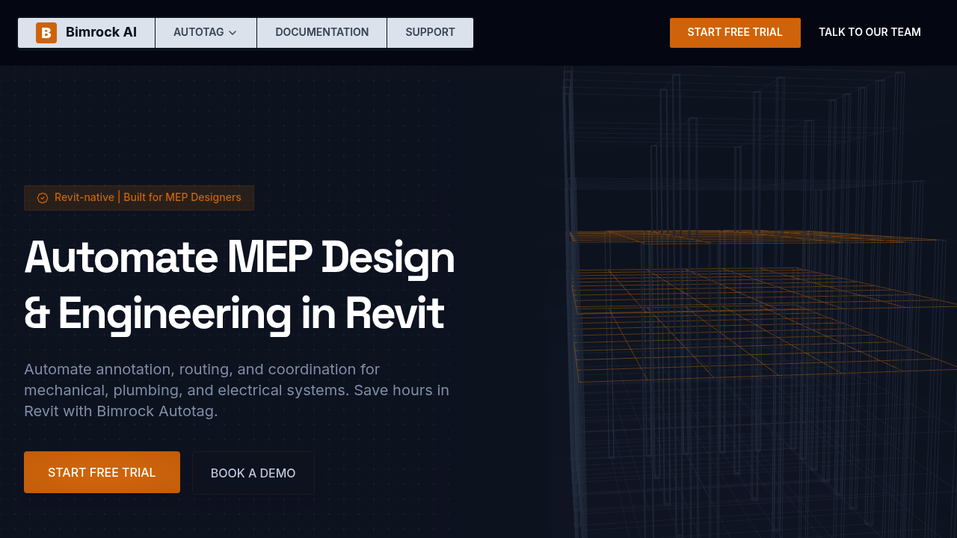Go to the DOCUMENTATION nav item
This screenshot has height=538, width=957.
tap(321, 33)
